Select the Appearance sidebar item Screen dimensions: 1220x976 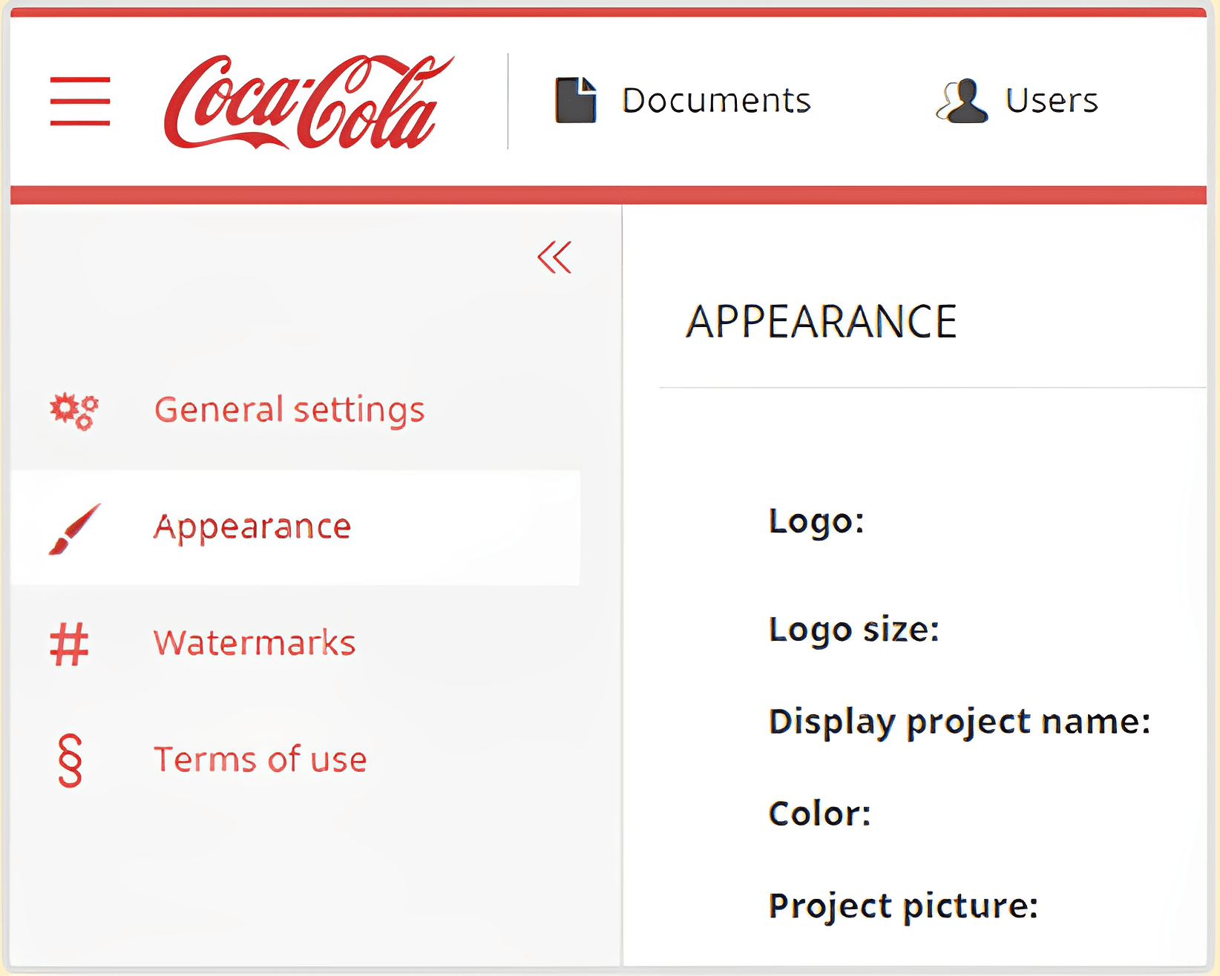pyautogui.click(x=252, y=527)
